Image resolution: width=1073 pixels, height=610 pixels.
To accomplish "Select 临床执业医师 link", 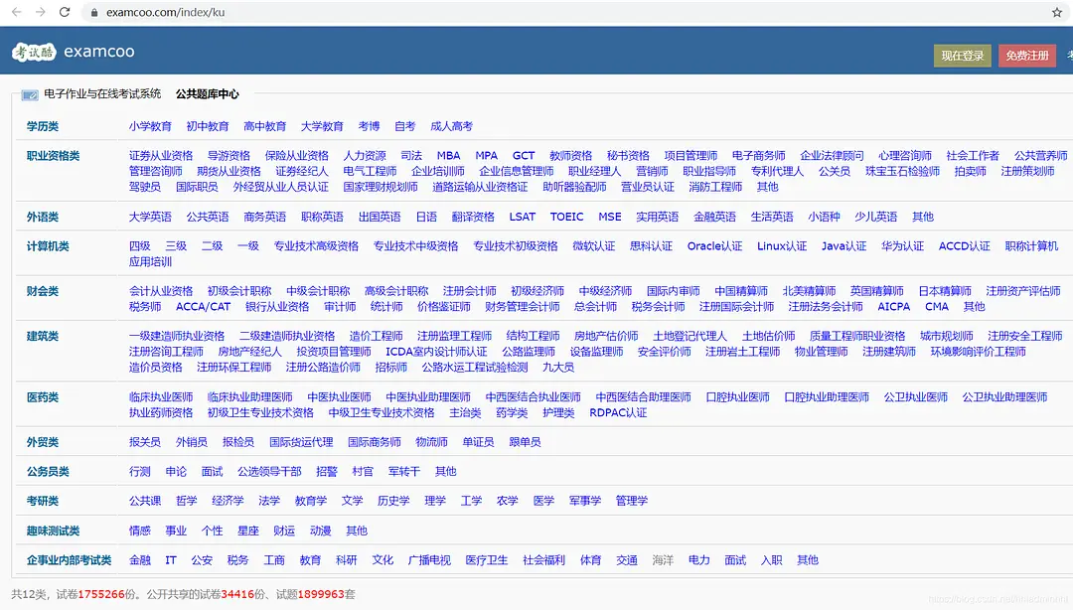I will [x=161, y=397].
